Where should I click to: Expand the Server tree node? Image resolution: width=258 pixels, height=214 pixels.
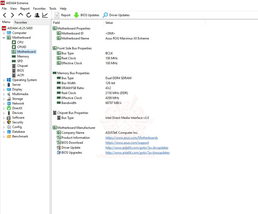click(x=4, y=85)
